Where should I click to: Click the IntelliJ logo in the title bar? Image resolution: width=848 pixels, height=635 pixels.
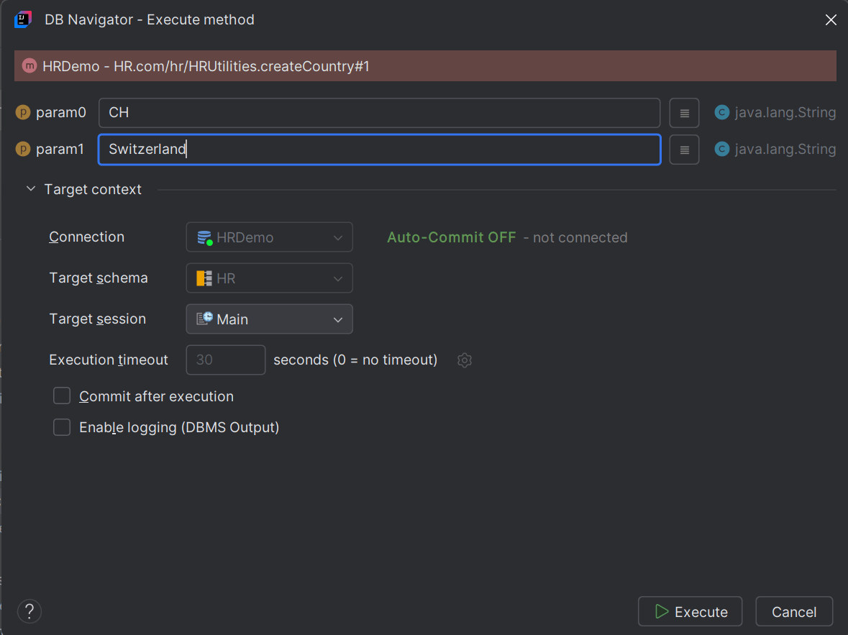[x=22, y=19]
